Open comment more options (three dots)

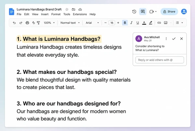pyautogui.click(x=166, y=39)
